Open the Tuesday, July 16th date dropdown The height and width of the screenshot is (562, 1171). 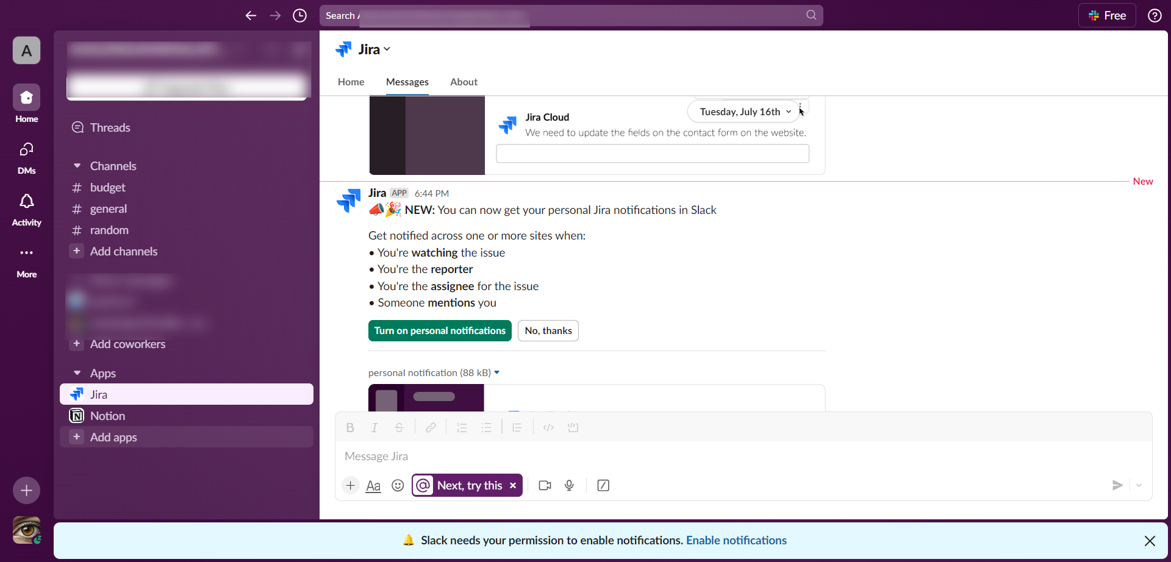click(x=745, y=112)
